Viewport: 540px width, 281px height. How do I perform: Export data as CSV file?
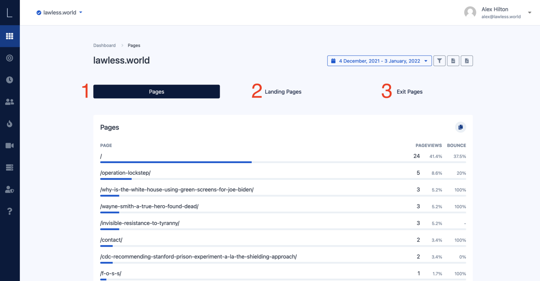click(x=453, y=61)
